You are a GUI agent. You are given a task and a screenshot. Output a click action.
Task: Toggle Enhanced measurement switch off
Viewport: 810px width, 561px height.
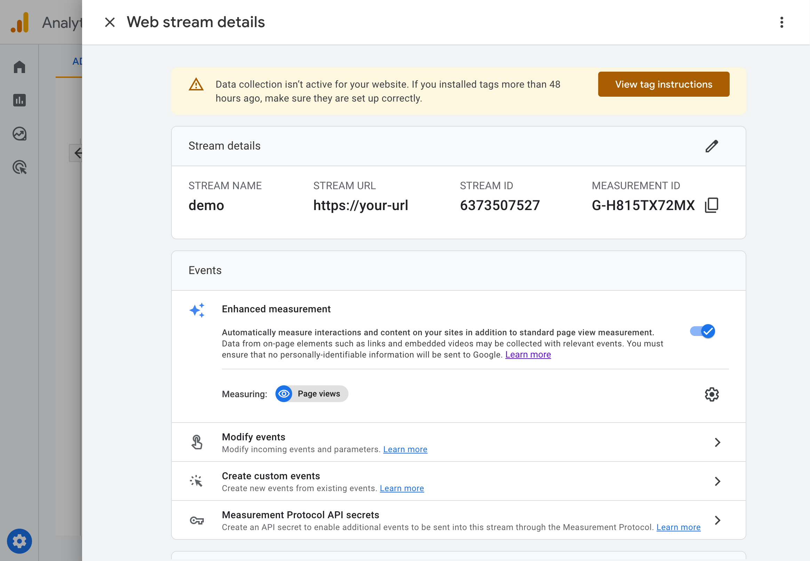point(702,331)
